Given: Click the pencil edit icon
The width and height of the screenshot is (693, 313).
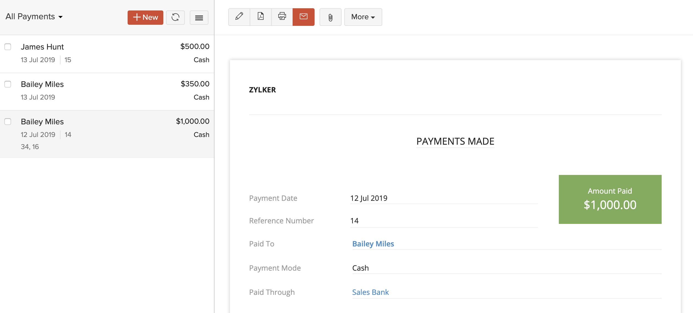Looking at the screenshot, I should [x=239, y=17].
